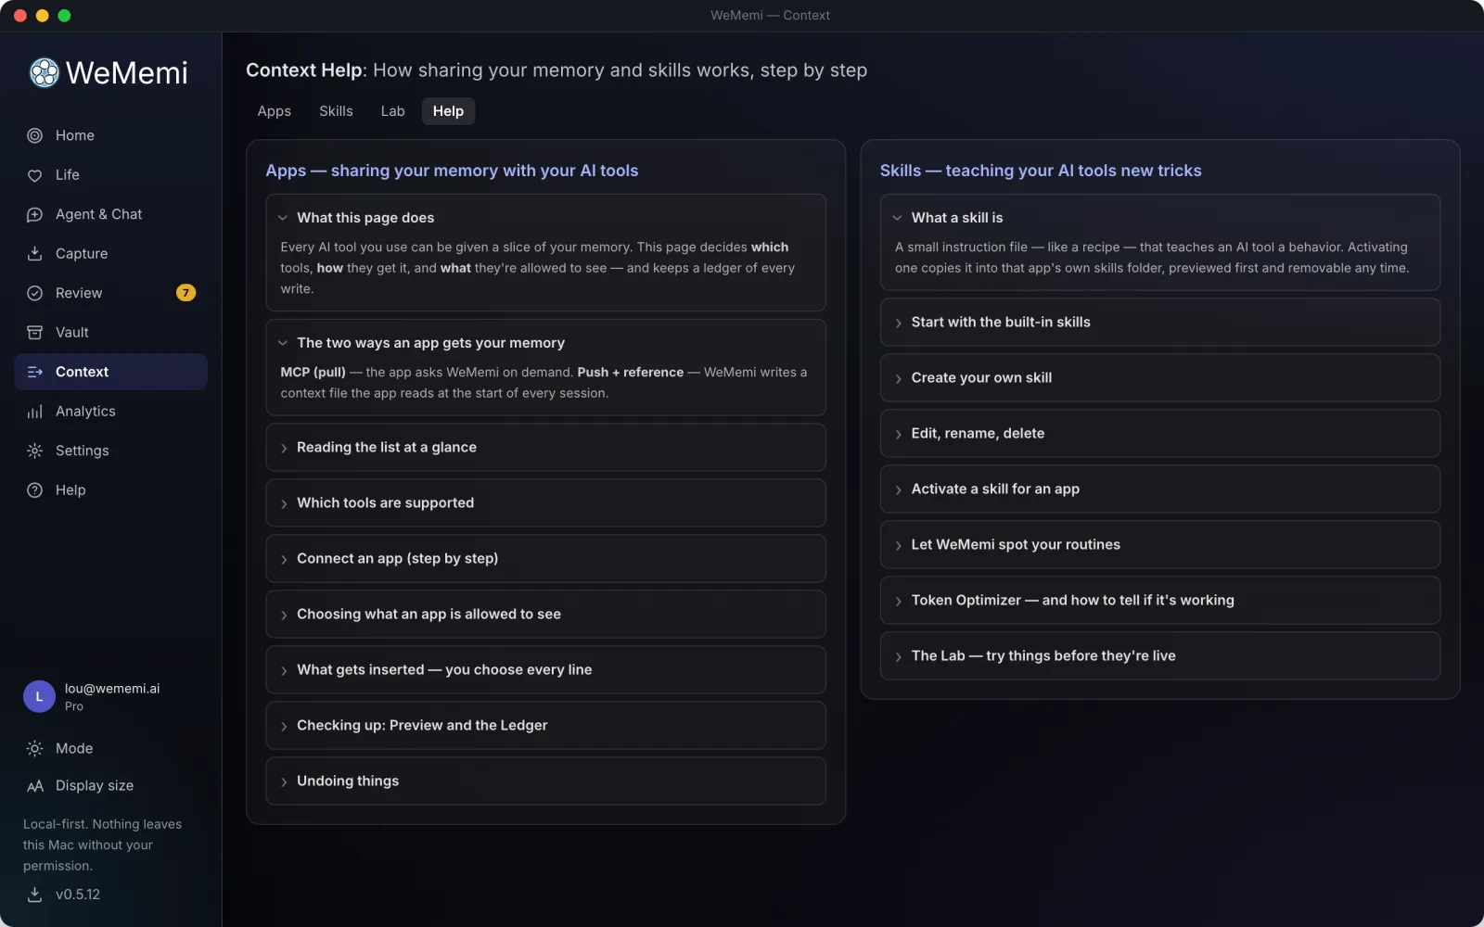The image size is (1484, 927).
Task: Click the Display size AA icon
Action: coord(34,786)
